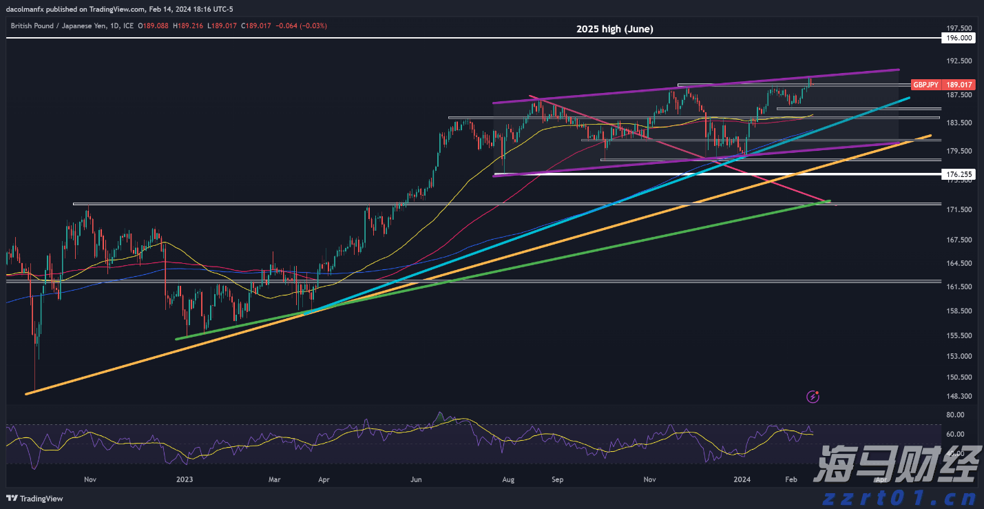Viewport: 984px width, 509px height.
Task: Select the 189.017 current price label
Action: [x=958, y=85]
